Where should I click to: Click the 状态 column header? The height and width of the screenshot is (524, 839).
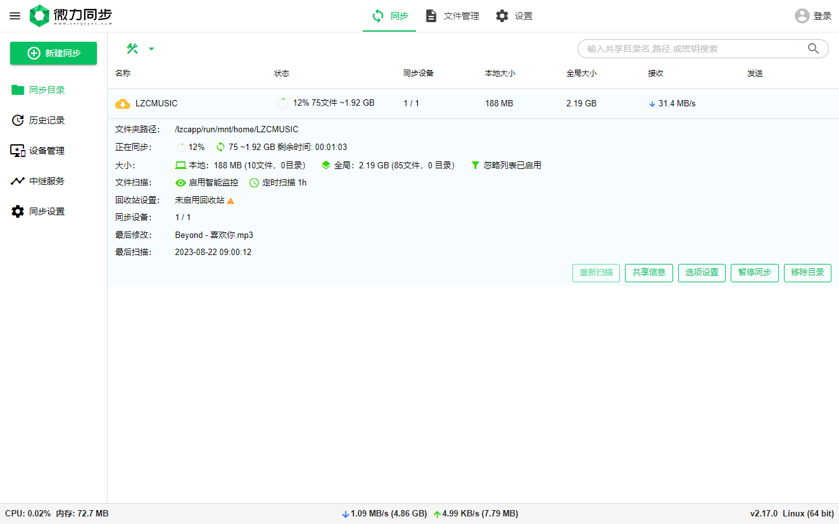pyautogui.click(x=282, y=73)
